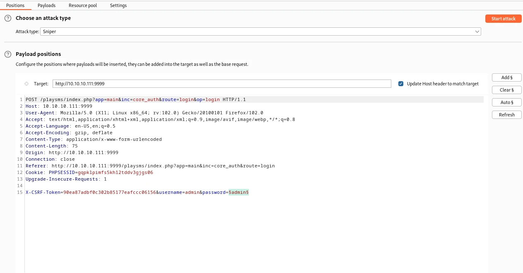This screenshot has height=273, width=523.
Task: Click the X-CSRF-Token value
Action: (109, 192)
